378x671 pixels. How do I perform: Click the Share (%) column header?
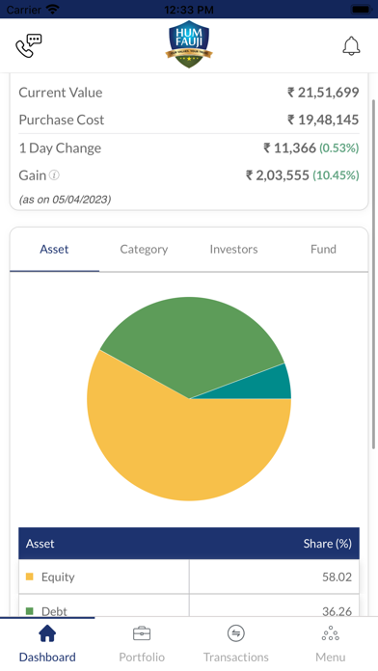coord(328,544)
